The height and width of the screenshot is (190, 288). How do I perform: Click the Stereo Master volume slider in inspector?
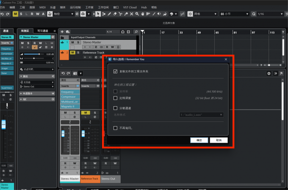(x=34, y=54)
